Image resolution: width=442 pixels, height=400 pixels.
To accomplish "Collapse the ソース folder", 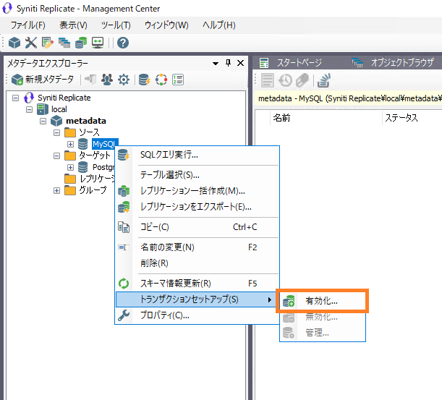I will pyautogui.click(x=56, y=133).
